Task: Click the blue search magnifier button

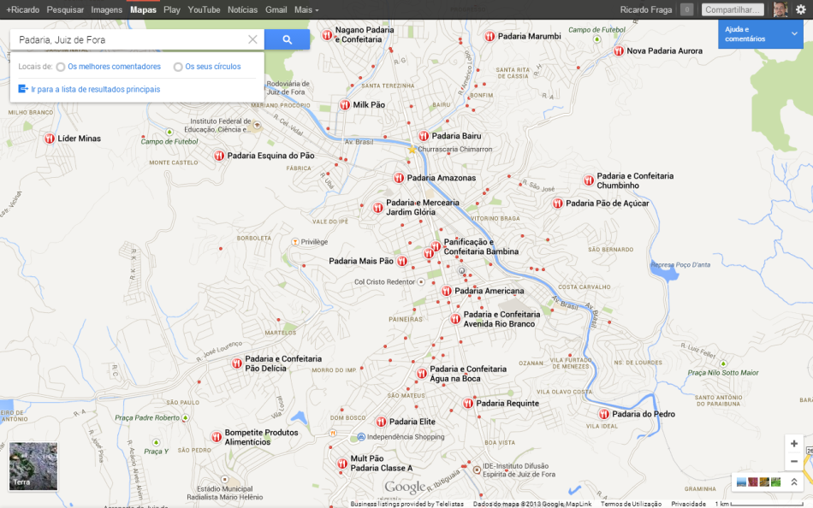Action: click(x=287, y=39)
